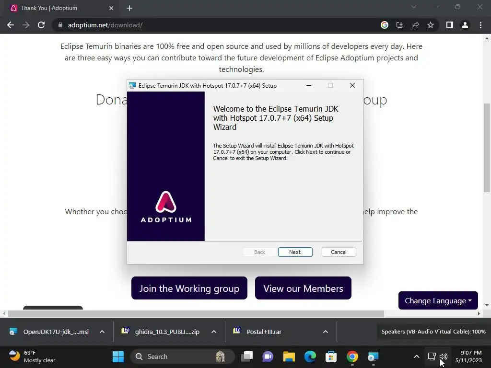This screenshot has width=491, height=368.
Task: Open network settings from the tray icon
Action: [x=432, y=356]
